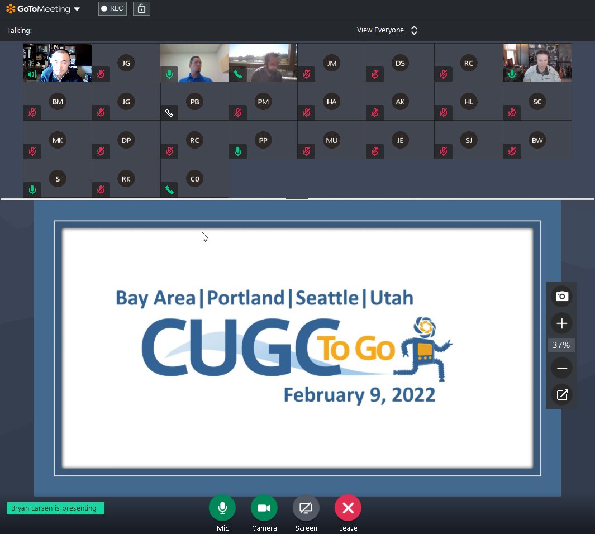This screenshot has height=534, width=595.
Task: Click the JM participant avatar
Action: click(x=332, y=63)
